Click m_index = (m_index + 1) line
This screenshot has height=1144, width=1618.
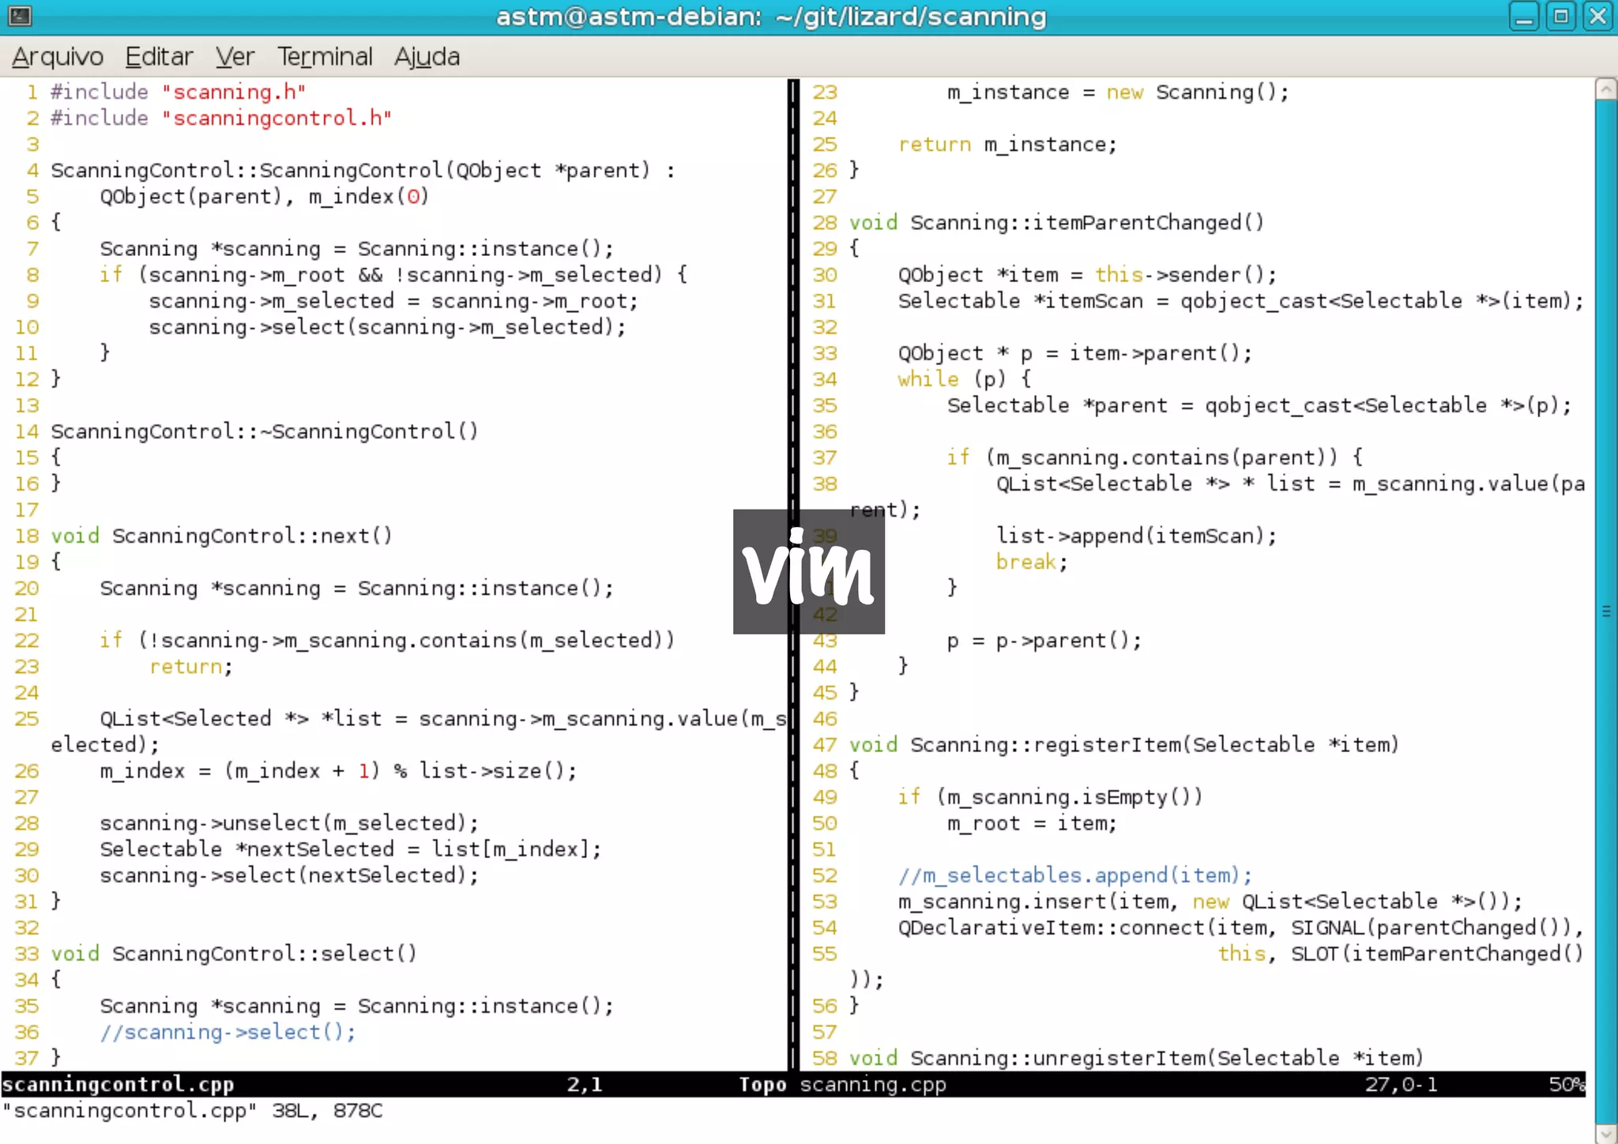338,771
